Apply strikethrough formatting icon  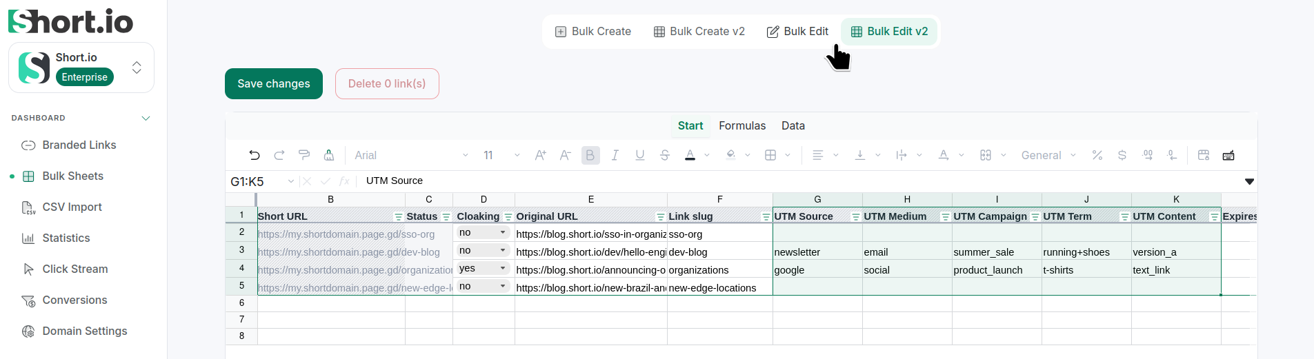665,155
